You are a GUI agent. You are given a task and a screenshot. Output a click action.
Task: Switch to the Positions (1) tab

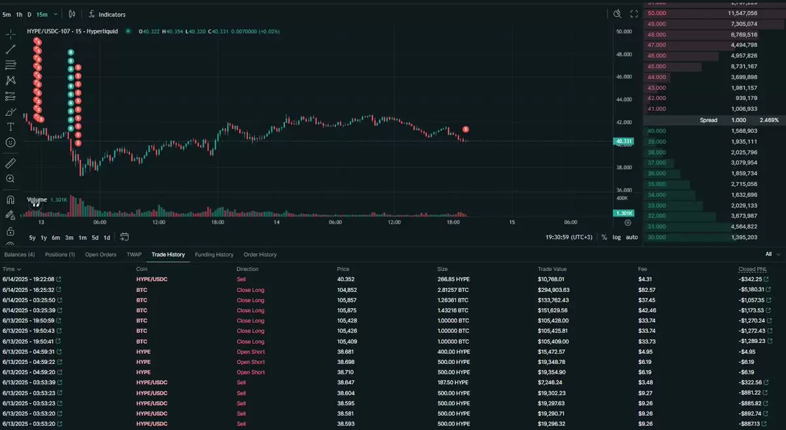tap(60, 254)
